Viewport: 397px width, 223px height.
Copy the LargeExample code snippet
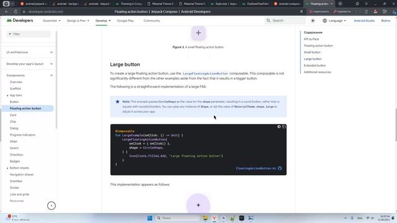pos(284,126)
